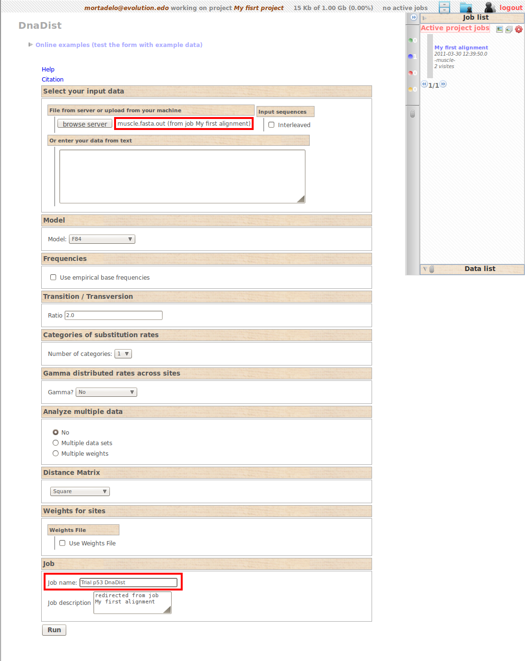Viewport: 525px width, 661px height.
Task: Open the Gamma dropdown
Action: pos(106,392)
